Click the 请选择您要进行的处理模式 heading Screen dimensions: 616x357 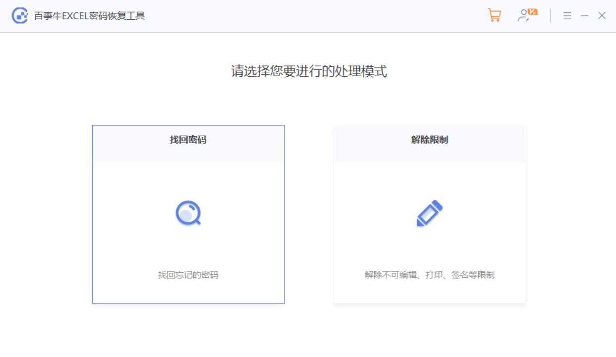pyautogui.click(x=308, y=71)
